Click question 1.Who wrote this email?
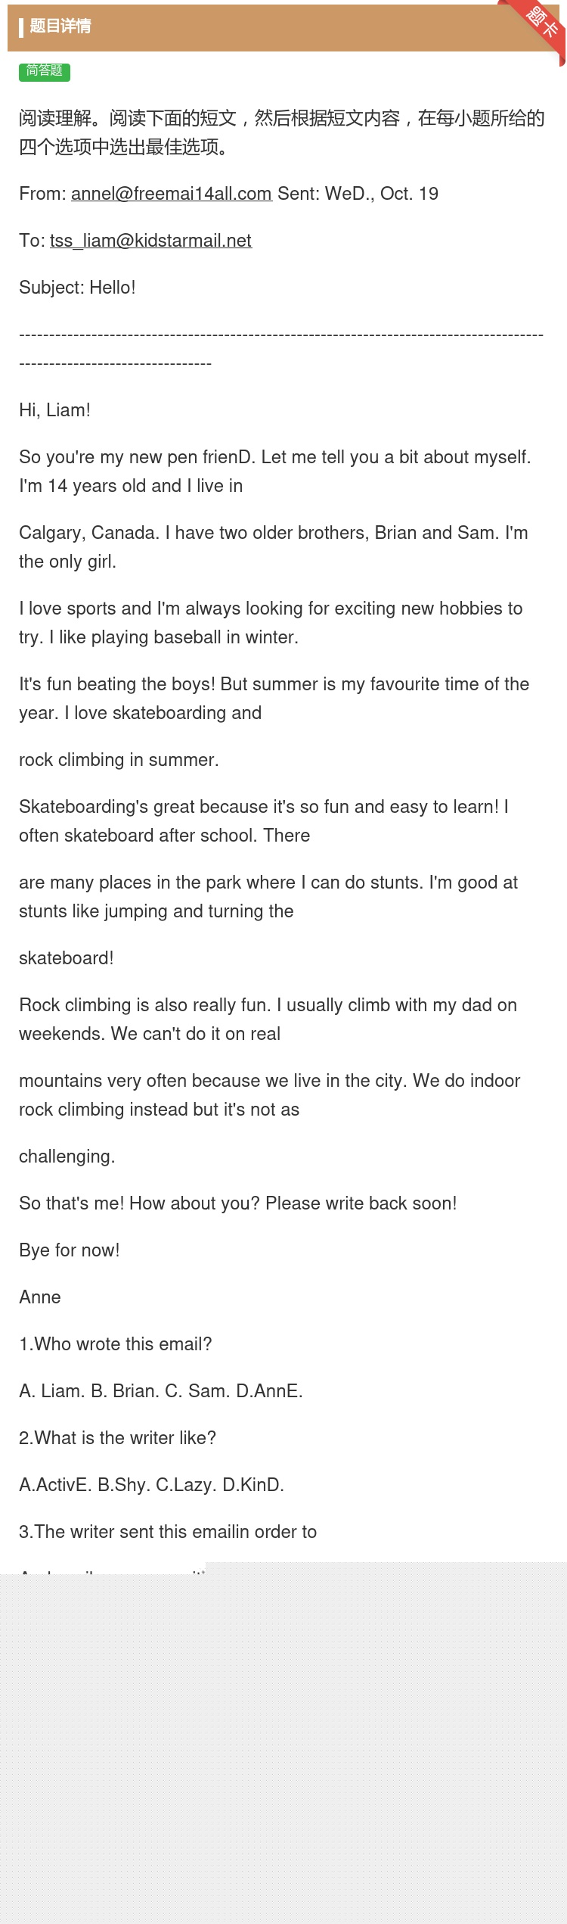The width and height of the screenshot is (567, 1924). (116, 1344)
